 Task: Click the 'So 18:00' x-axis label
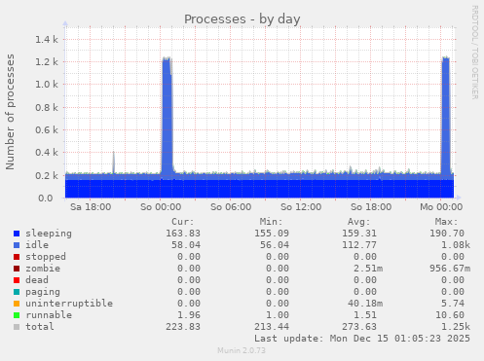(371, 207)
